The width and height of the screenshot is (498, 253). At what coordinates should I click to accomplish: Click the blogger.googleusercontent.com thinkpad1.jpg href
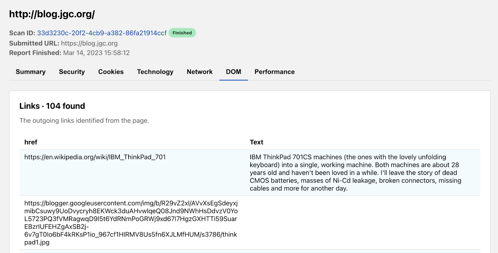click(x=131, y=223)
